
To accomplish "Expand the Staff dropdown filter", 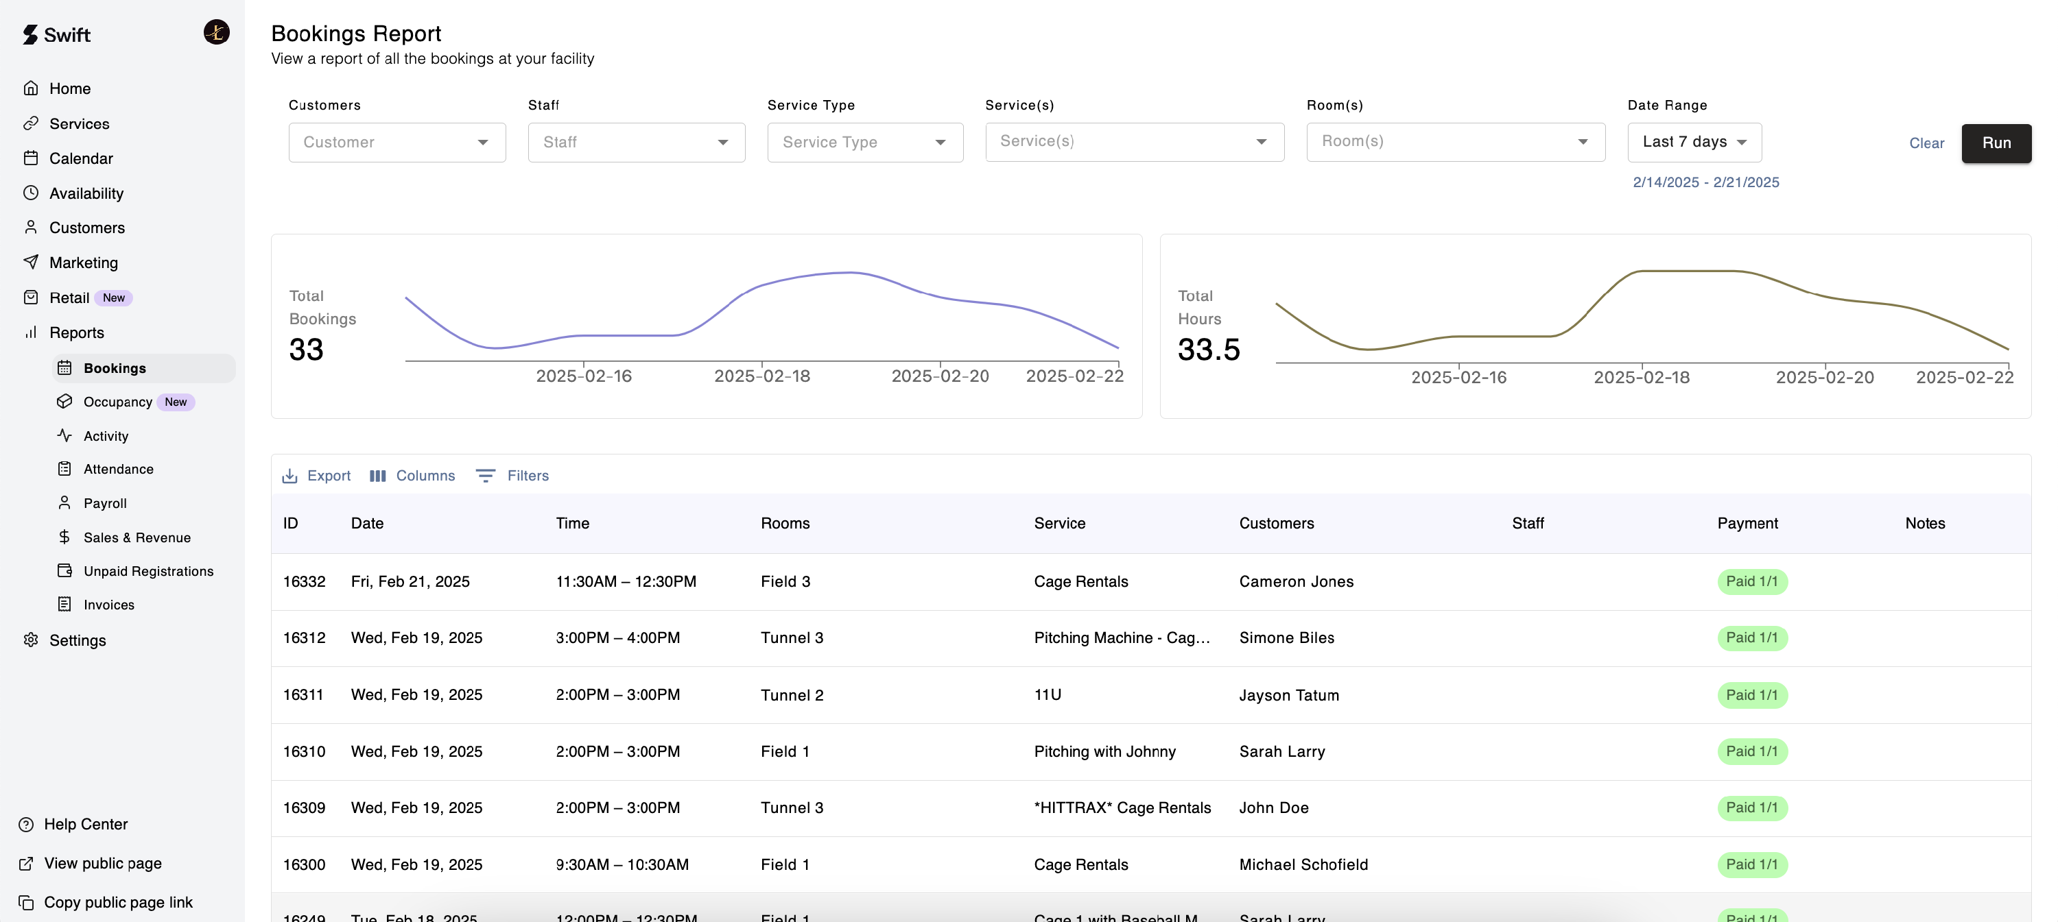I will [x=636, y=142].
